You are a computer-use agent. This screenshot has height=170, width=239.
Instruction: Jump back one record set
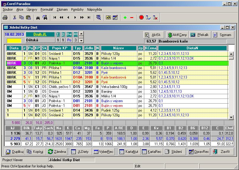pos(61,17)
